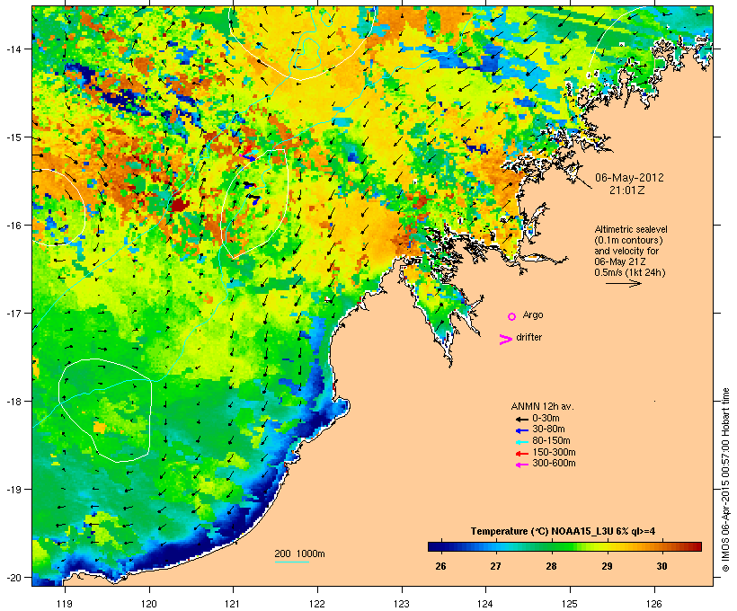The height and width of the screenshot is (611, 737).
Task: Click the colorbar tick value 29
Action: 607,566
